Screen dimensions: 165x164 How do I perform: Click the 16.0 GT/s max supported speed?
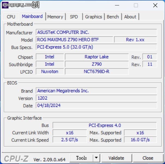coord(140,140)
